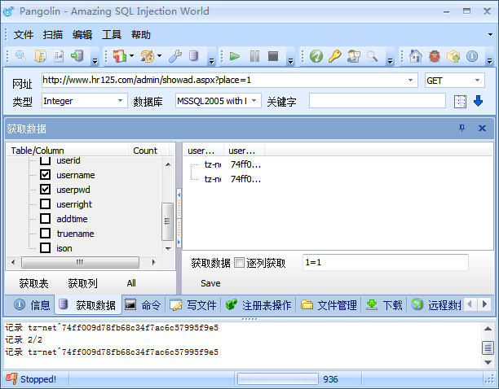Switch to the 写文件 tab

point(193,305)
